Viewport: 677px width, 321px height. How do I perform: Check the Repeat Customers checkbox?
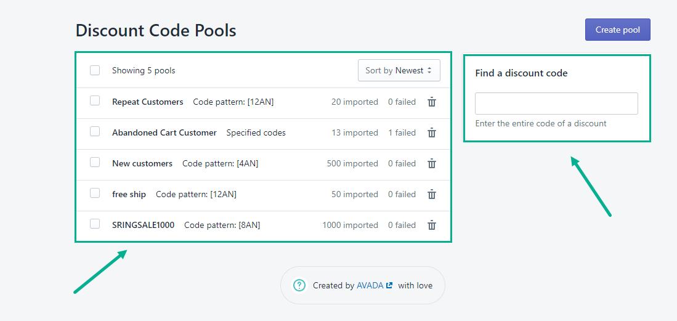tap(95, 100)
